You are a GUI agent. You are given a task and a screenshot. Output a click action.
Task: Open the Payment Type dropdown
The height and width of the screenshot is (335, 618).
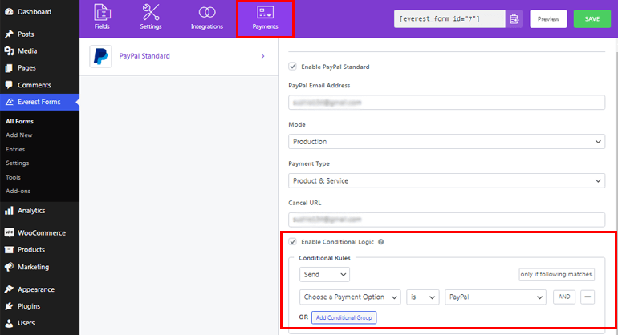coord(446,180)
